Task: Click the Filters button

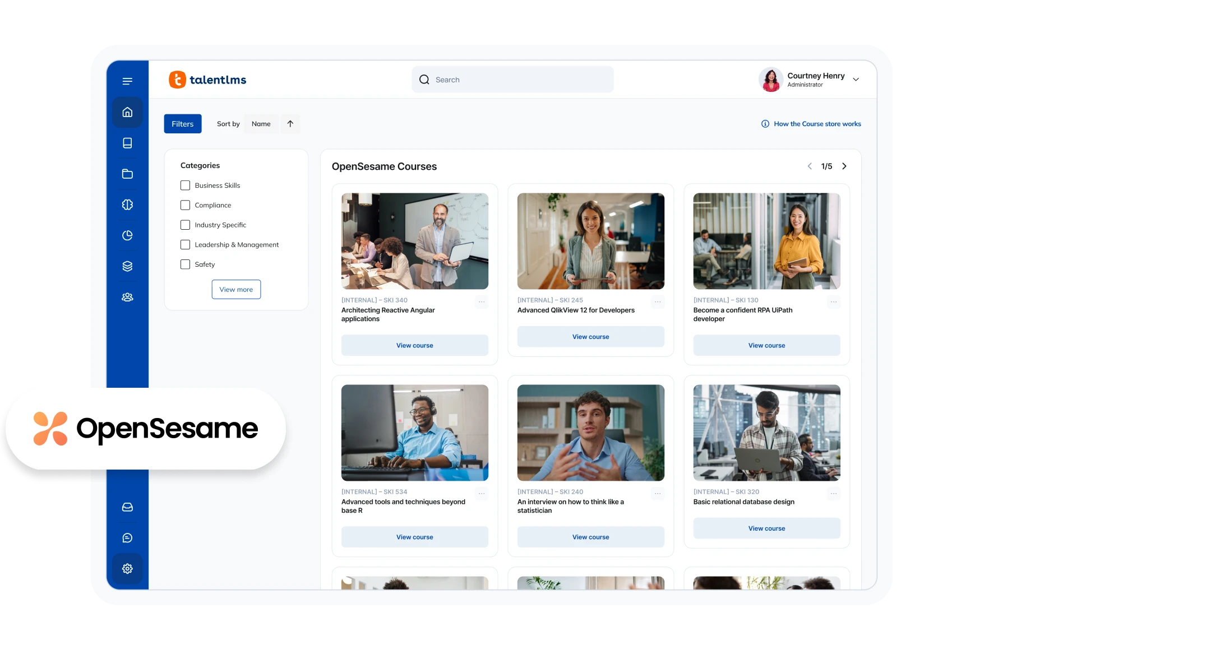Action: (x=182, y=123)
